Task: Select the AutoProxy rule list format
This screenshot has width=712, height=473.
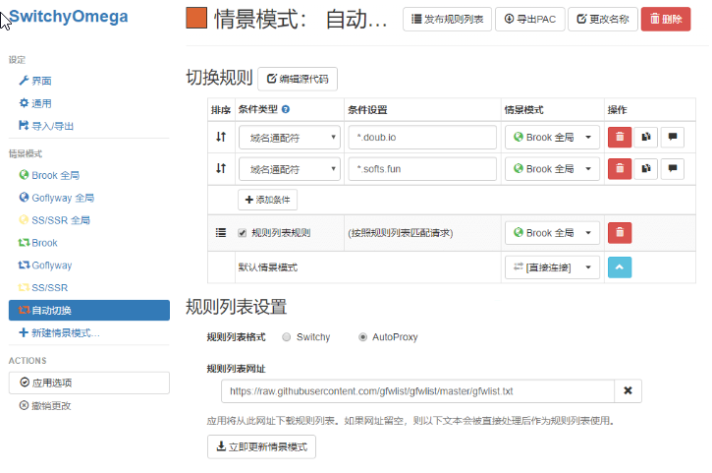Action: tap(362, 337)
